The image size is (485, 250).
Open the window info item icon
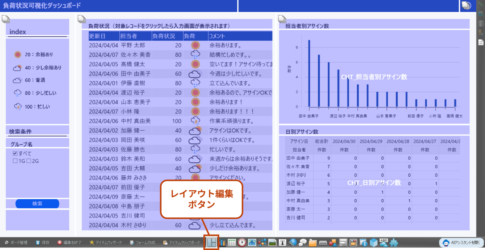(x=363, y=242)
